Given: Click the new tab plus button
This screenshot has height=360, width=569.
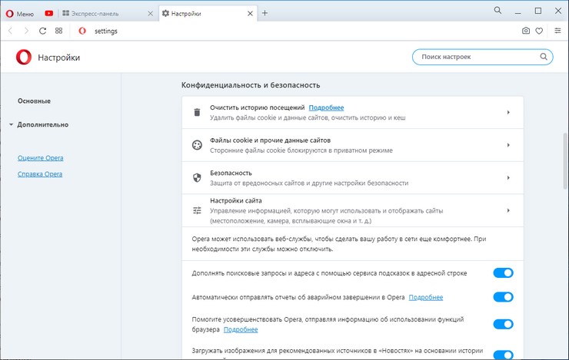Looking at the screenshot, I should point(265,13).
